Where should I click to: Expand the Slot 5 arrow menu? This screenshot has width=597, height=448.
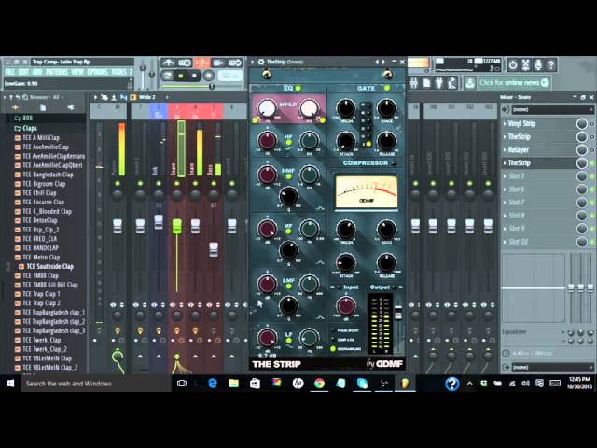(x=505, y=176)
